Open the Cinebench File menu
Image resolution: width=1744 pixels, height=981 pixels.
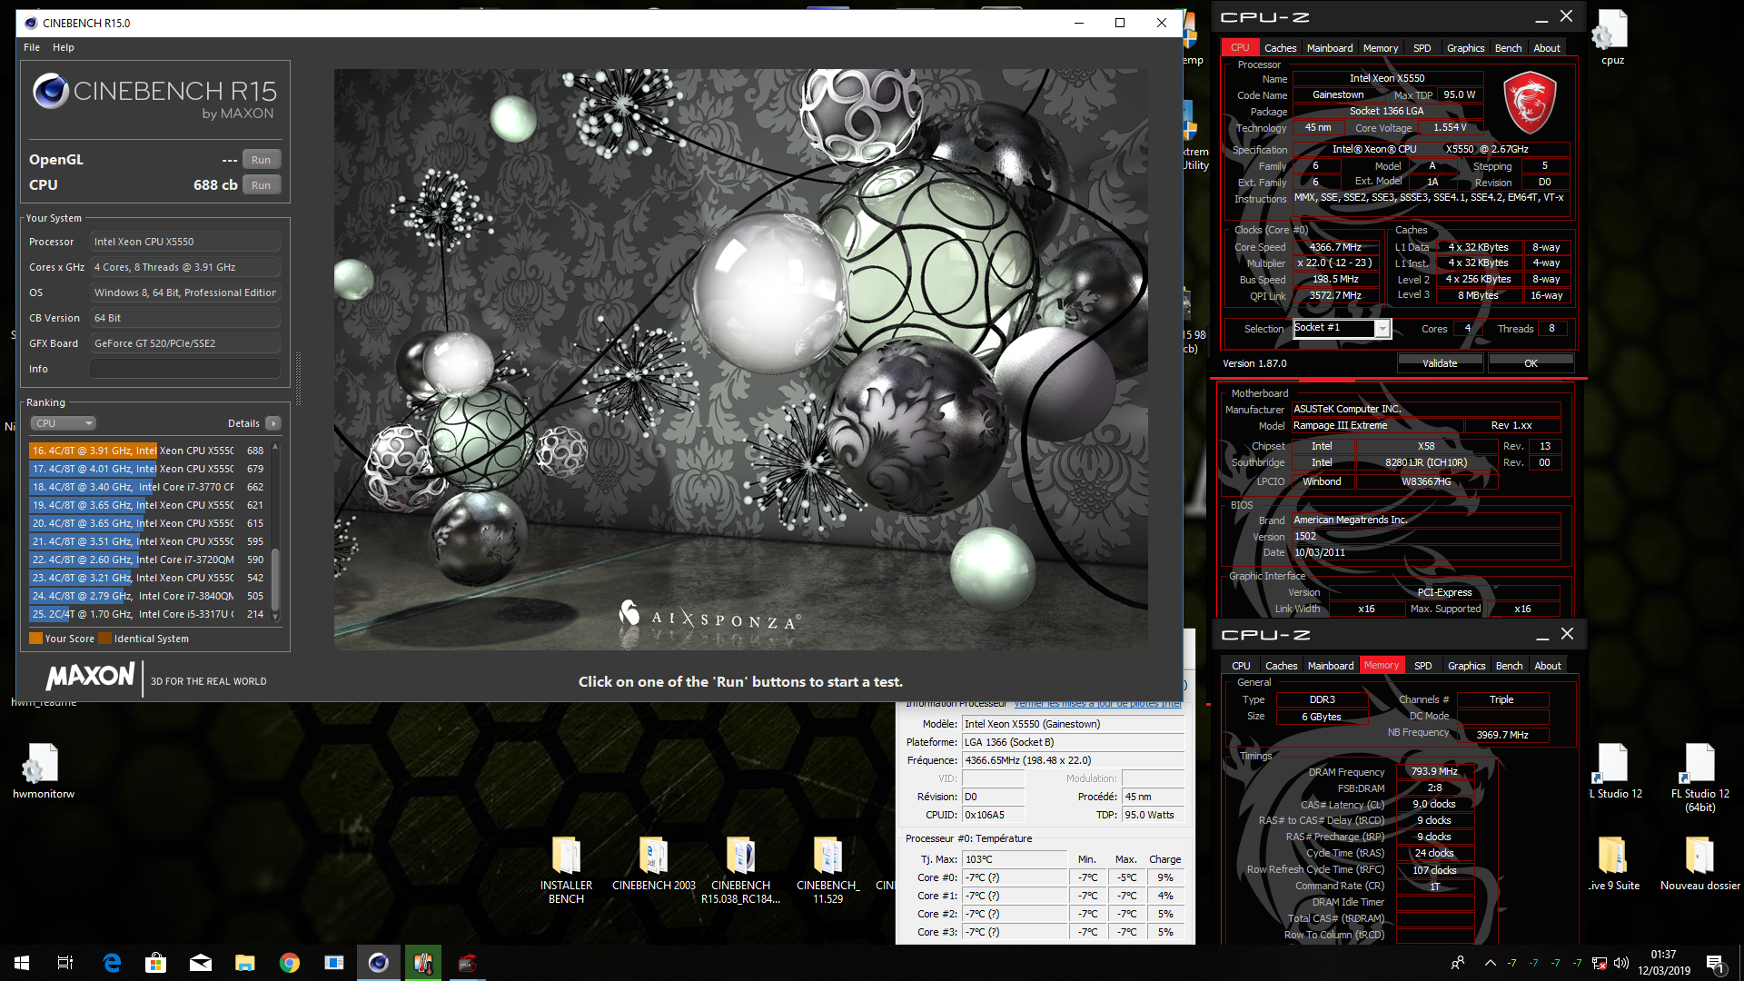32,47
